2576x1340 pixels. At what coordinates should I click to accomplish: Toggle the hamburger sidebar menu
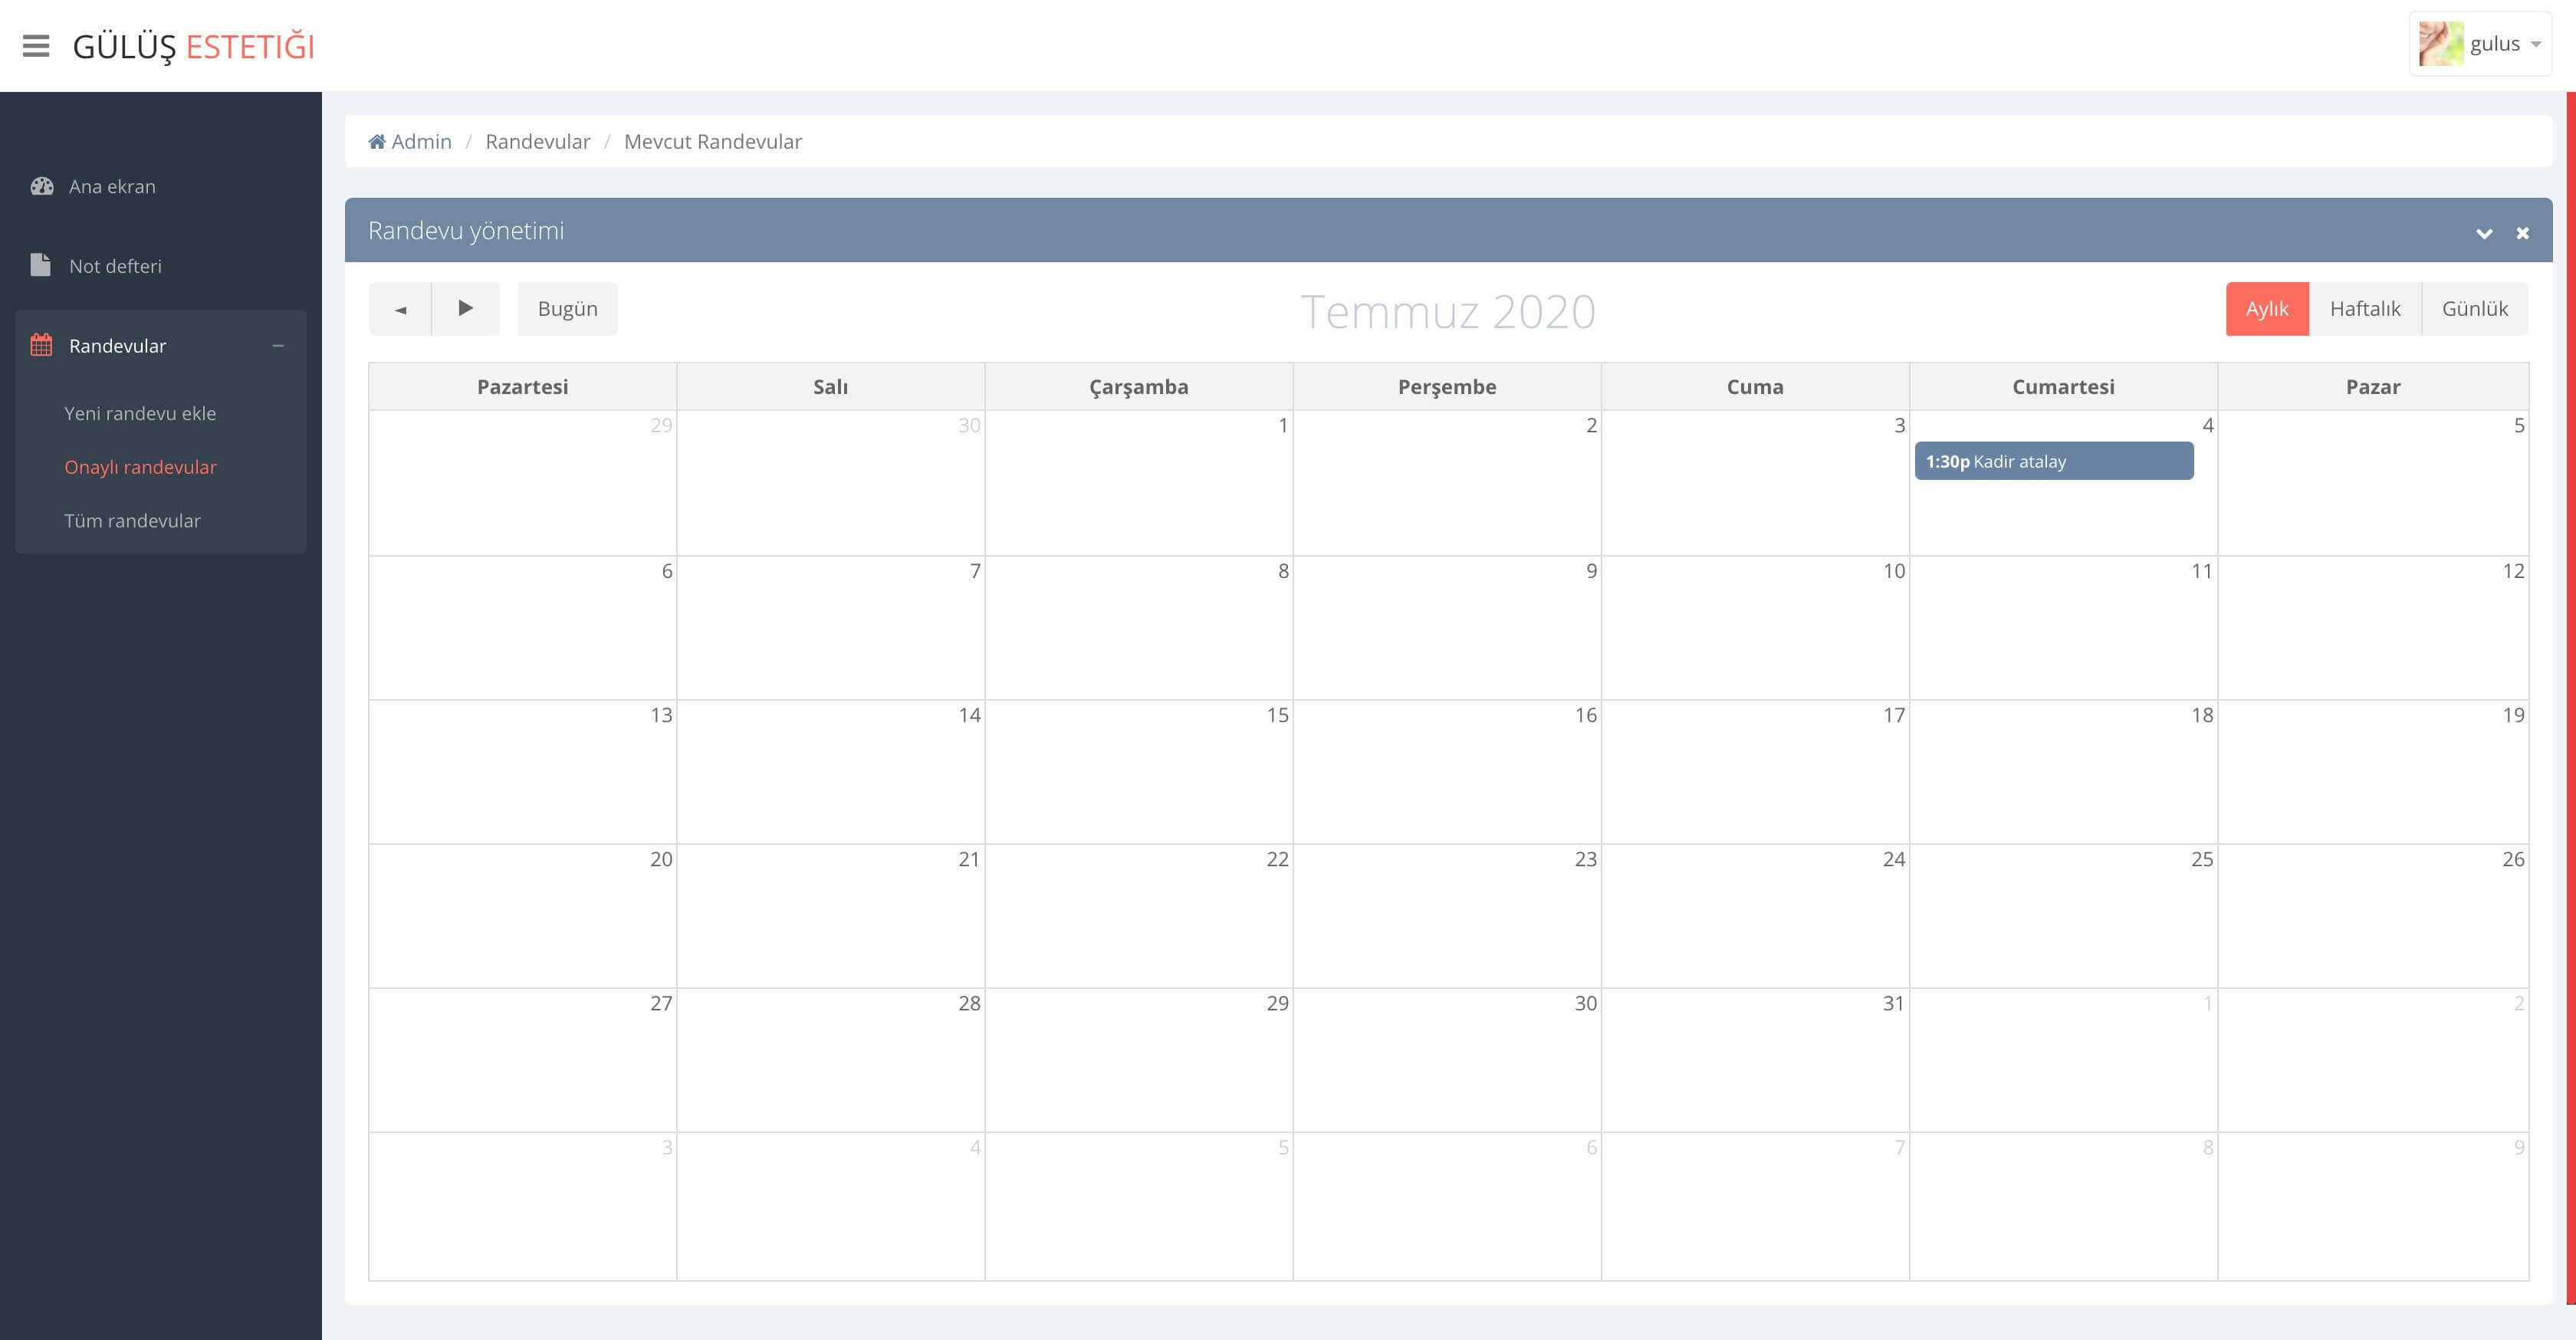click(x=36, y=46)
